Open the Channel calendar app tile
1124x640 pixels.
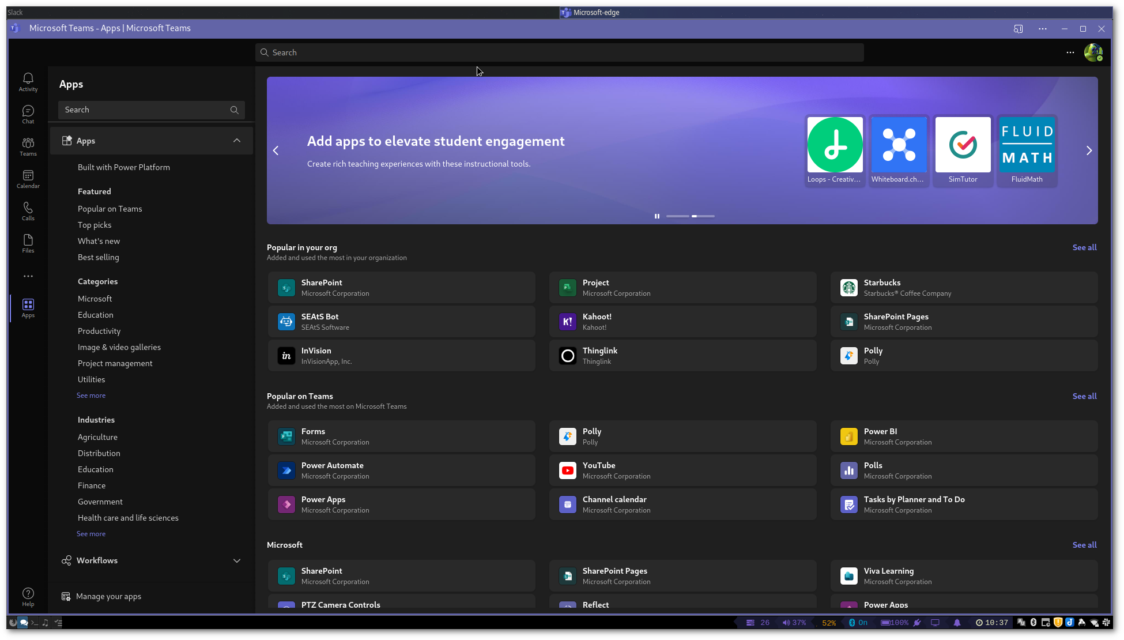(683, 505)
